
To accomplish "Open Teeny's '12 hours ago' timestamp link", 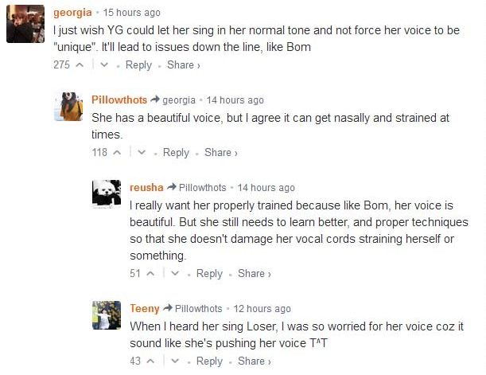I will [262, 309].
